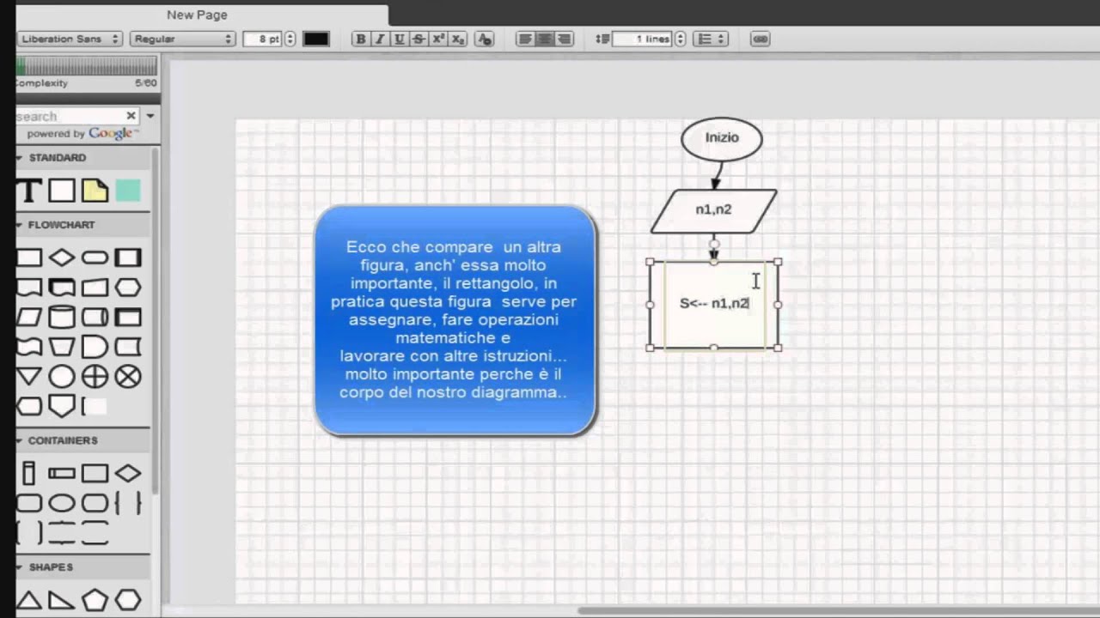Image resolution: width=1100 pixels, height=618 pixels.
Task: Choose the flowchart trapezoid manual operation shape
Action: click(x=61, y=347)
